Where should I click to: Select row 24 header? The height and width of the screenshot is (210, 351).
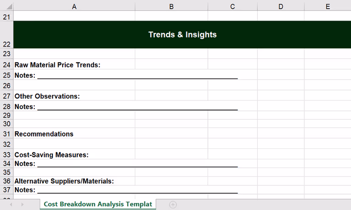[7, 65]
